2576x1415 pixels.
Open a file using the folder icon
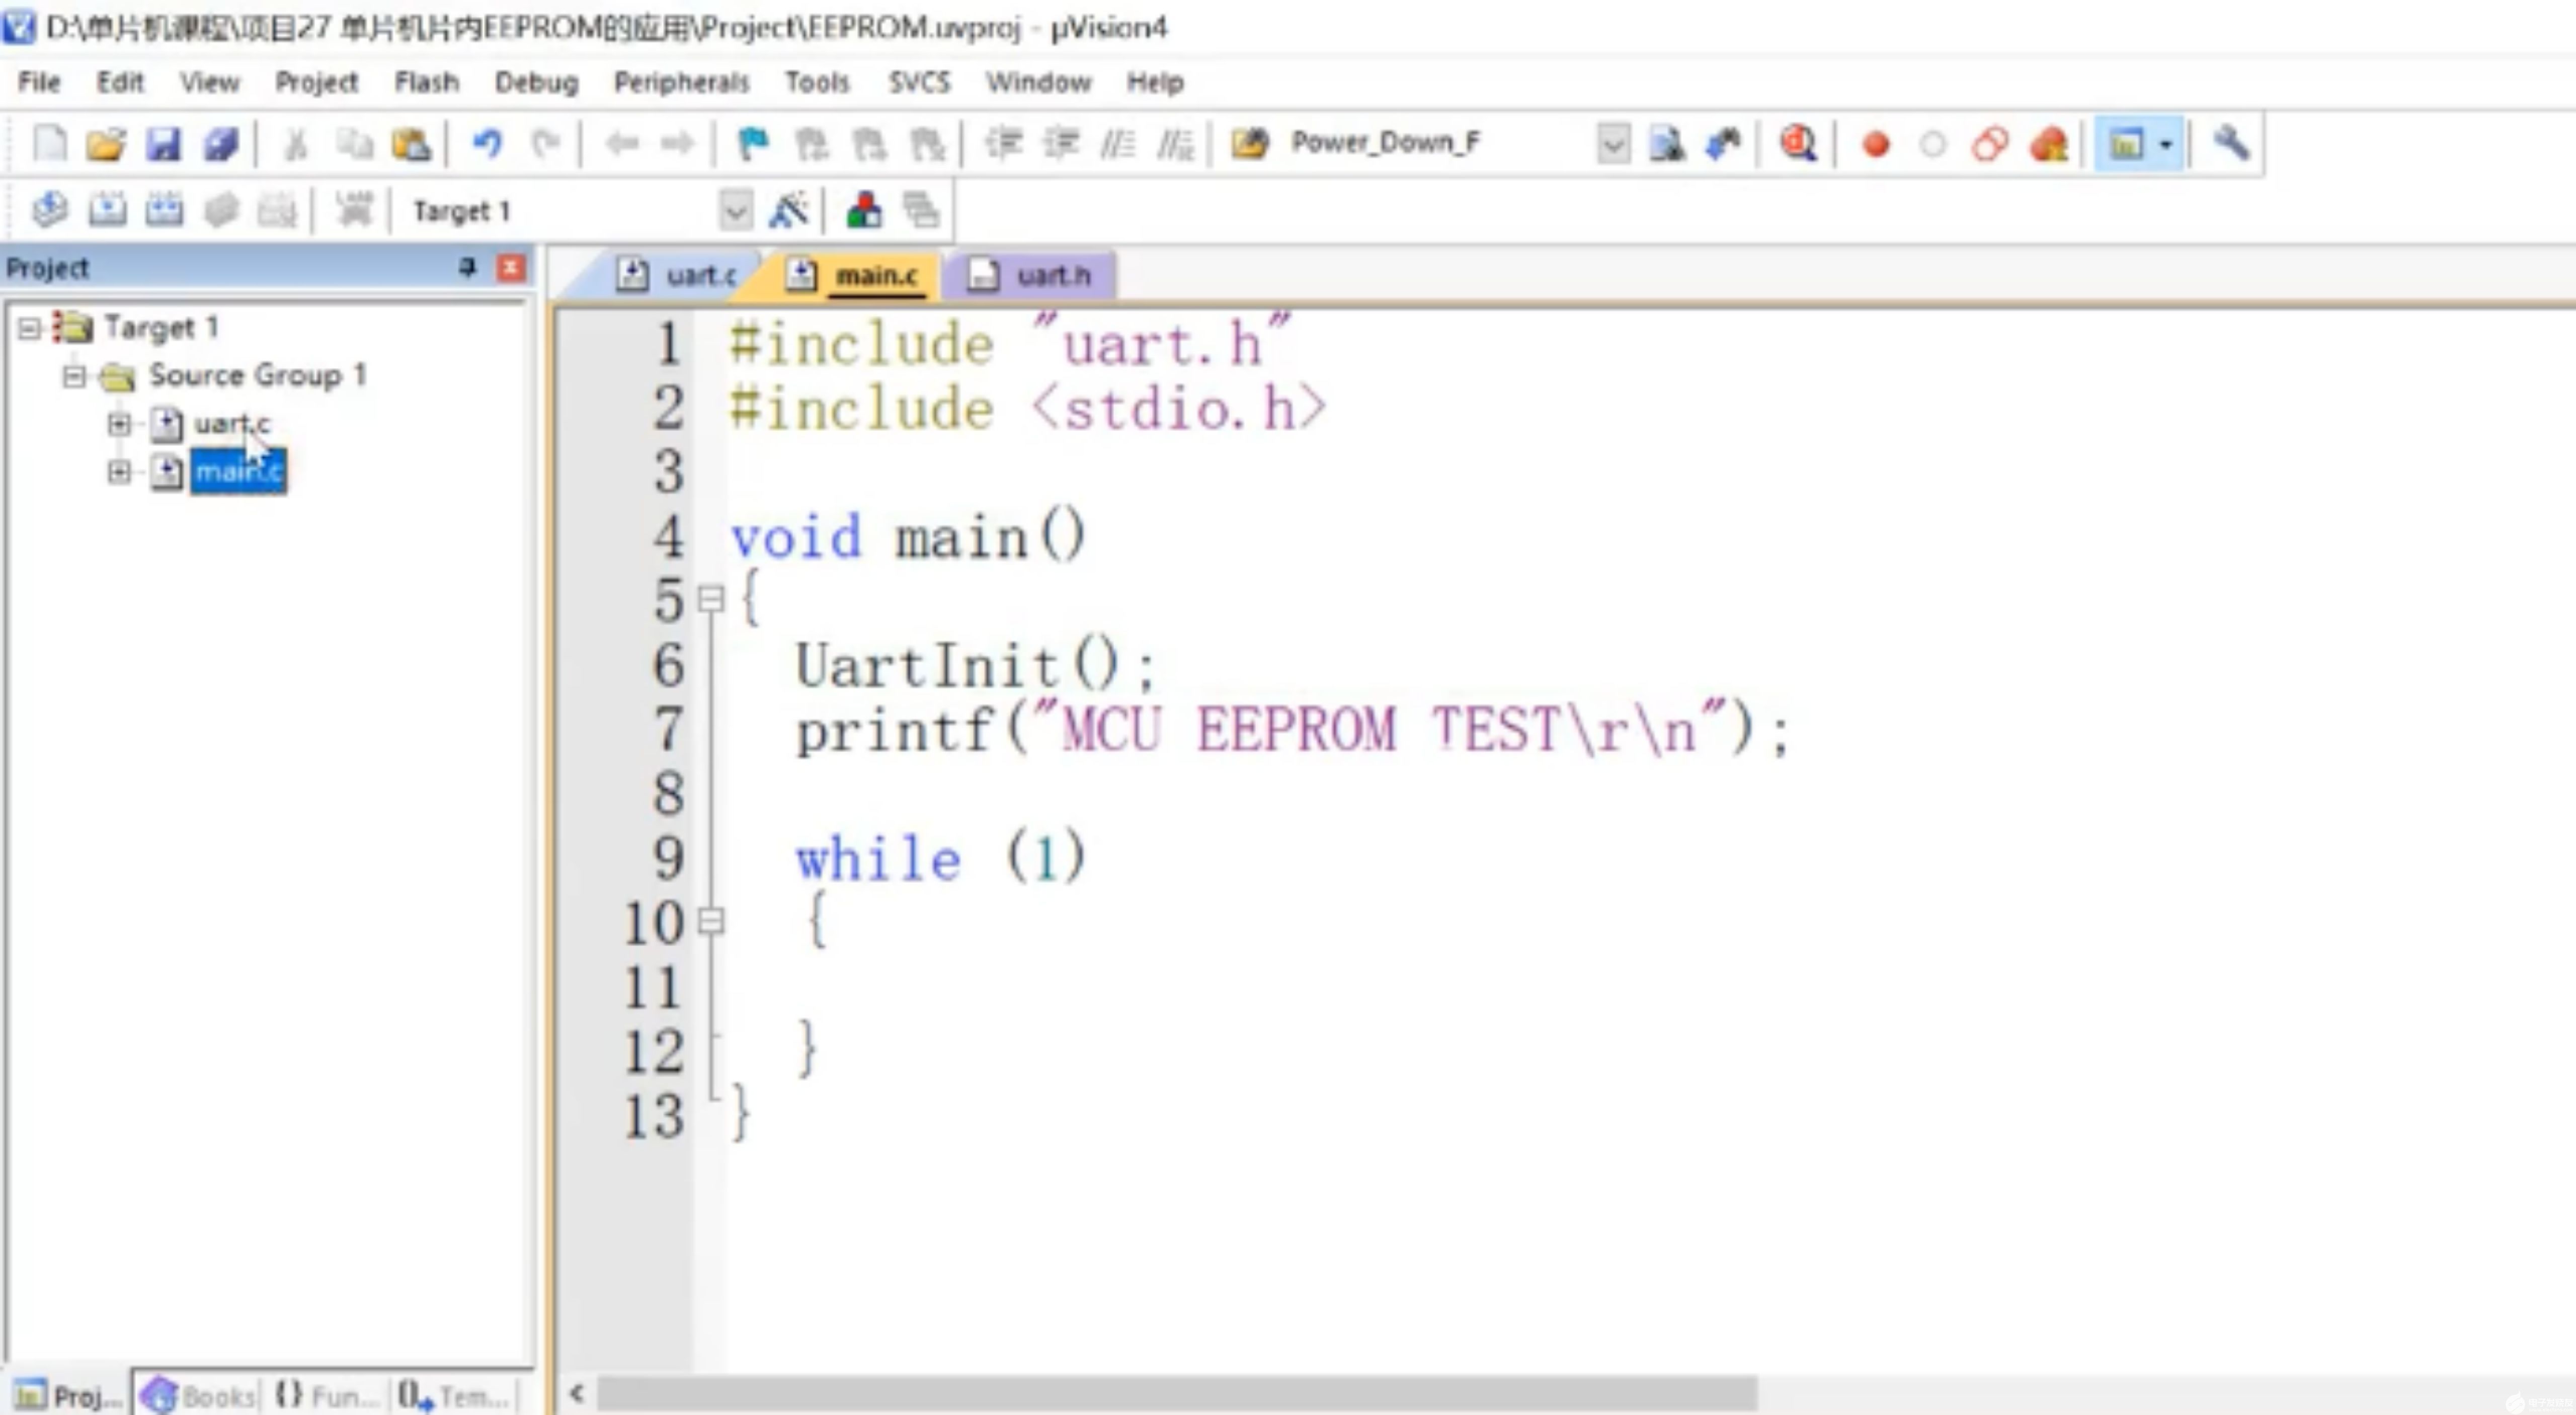click(x=106, y=144)
